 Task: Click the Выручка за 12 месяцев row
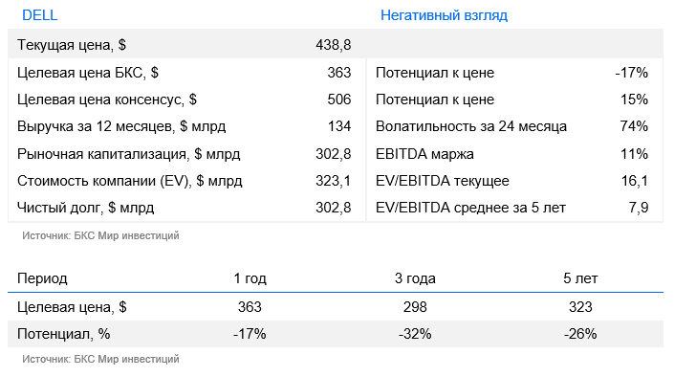click(186, 126)
